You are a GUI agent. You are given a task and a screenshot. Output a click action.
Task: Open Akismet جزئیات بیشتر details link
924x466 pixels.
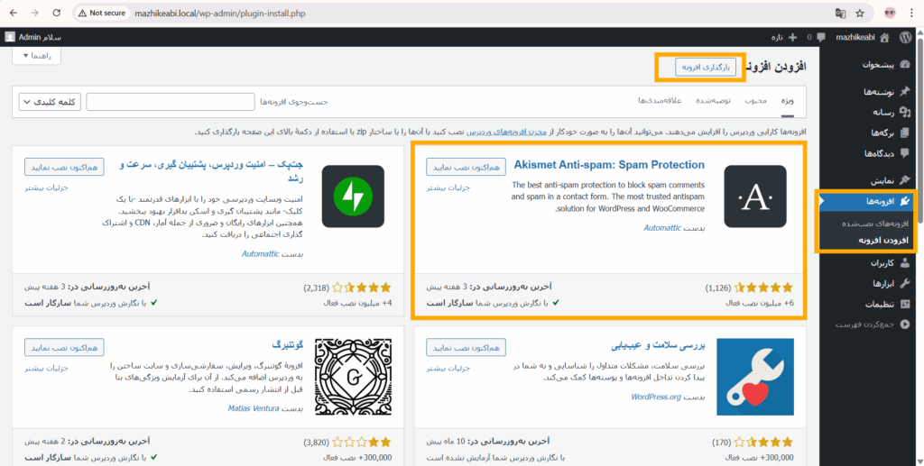448,188
